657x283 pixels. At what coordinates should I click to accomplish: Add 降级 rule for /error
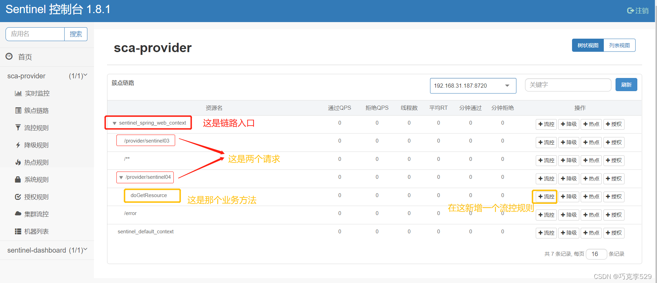click(569, 215)
